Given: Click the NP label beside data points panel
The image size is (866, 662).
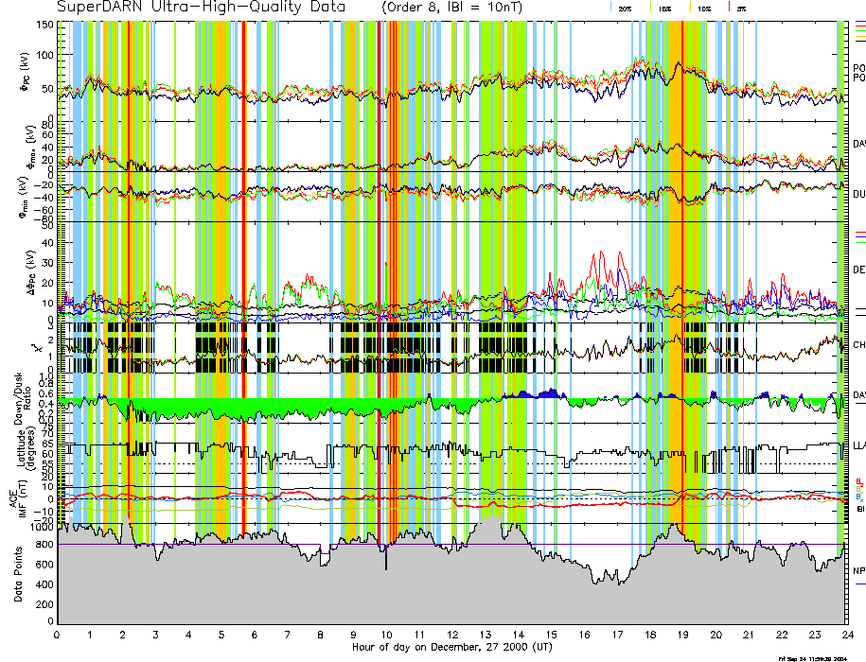Looking at the screenshot, I should pos(858,570).
